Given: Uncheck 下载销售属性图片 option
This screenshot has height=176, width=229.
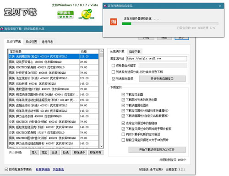Looking at the screenshot, I should (x=123, y=105).
